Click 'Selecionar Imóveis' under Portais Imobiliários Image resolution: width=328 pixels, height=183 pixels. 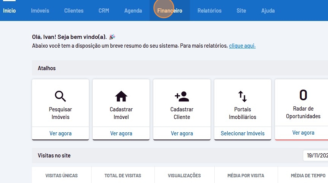(243, 133)
